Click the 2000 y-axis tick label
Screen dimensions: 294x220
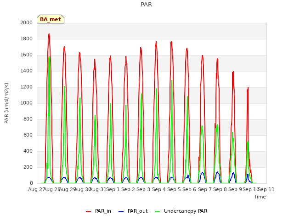point(27,22)
